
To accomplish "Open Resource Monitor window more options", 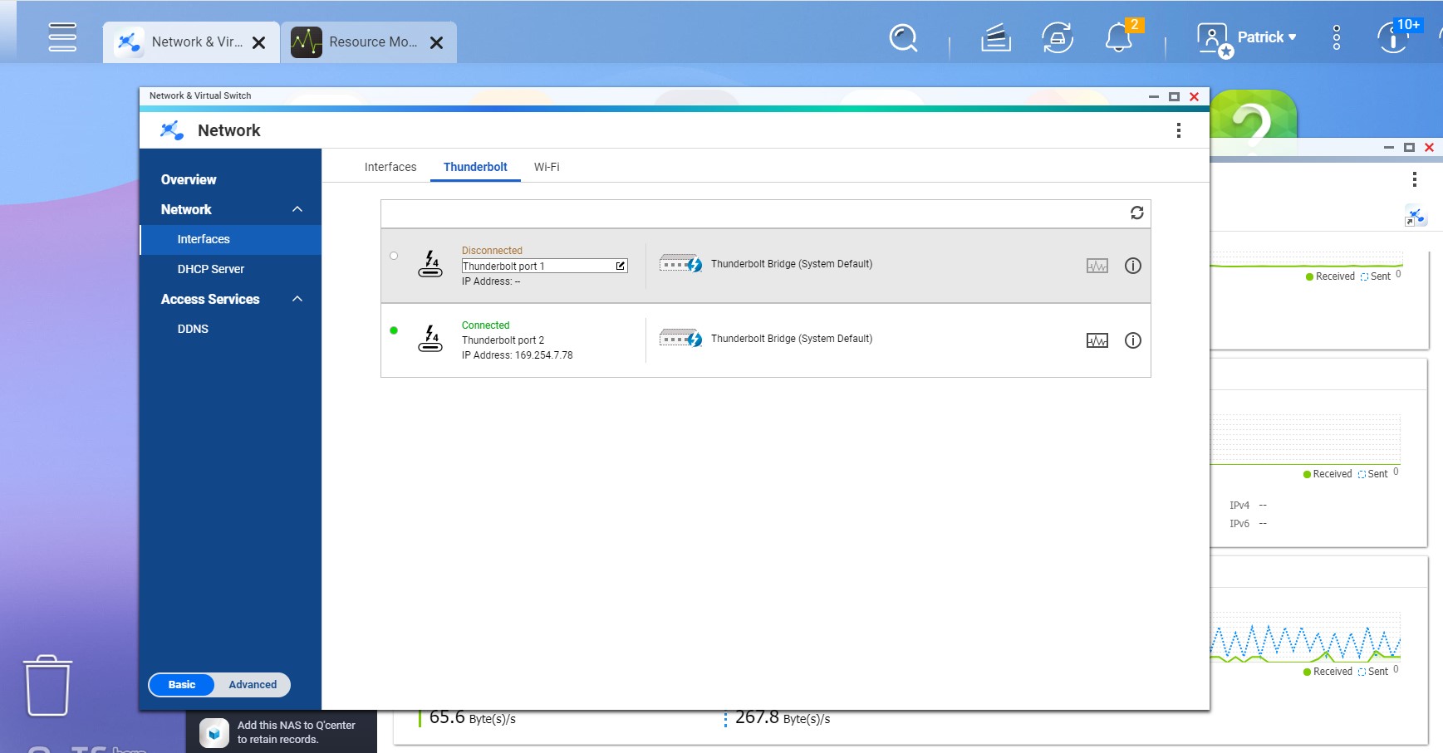I will (x=1414, y=179).
